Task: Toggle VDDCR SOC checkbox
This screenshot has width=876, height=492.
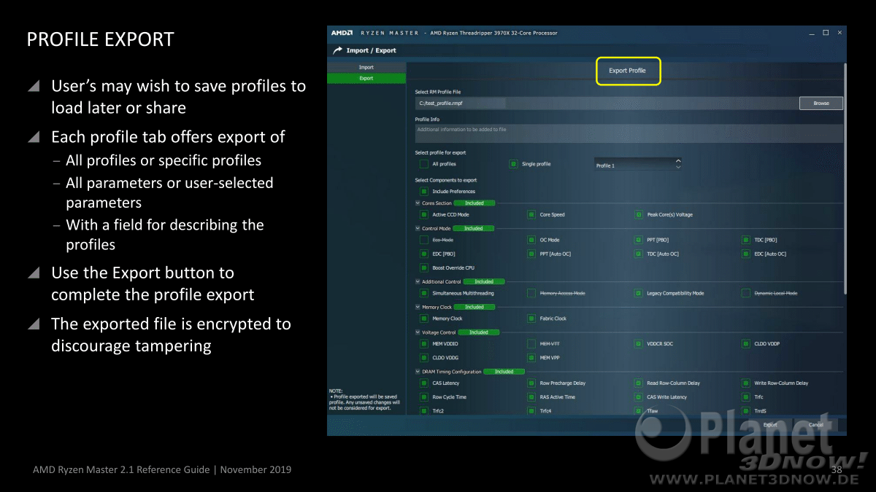Action: click(639, 343)
